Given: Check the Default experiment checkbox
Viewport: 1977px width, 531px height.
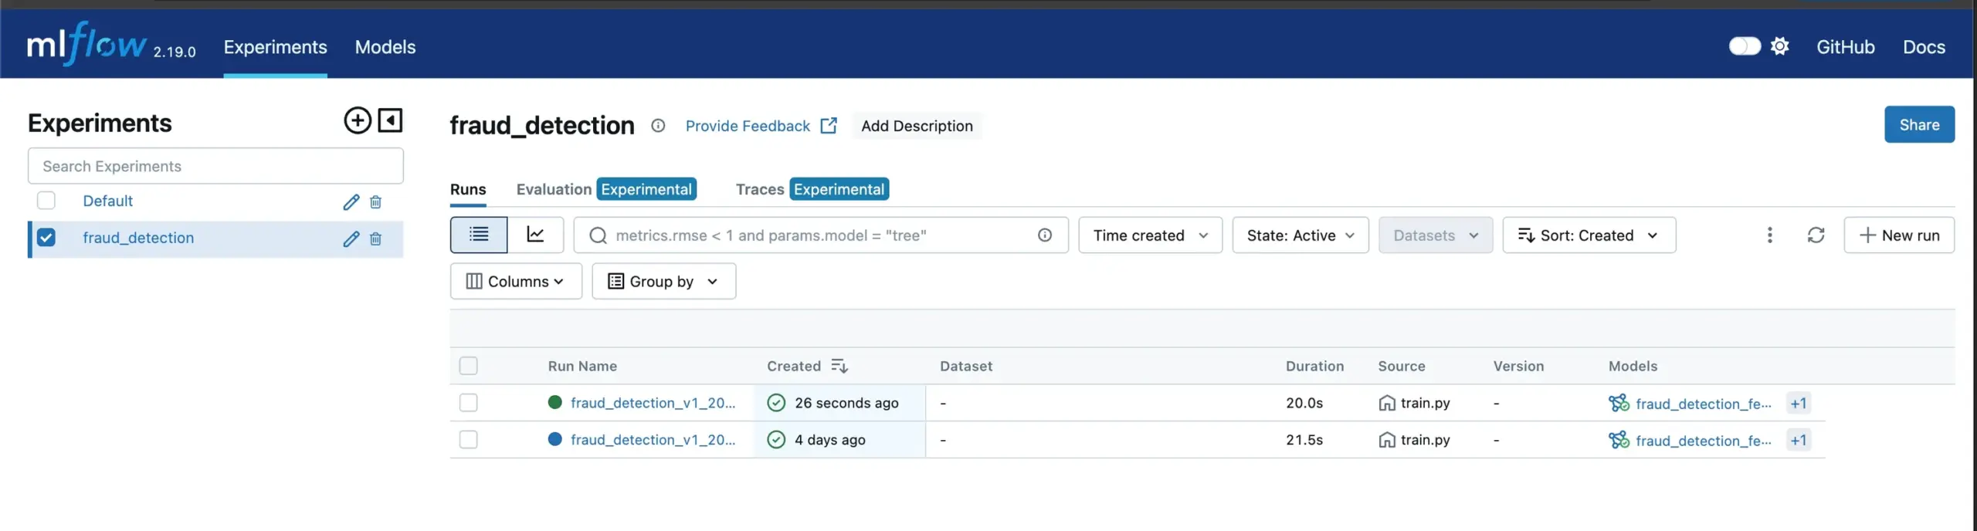Looking at the screenshot, I should click(x=46, y=201).
